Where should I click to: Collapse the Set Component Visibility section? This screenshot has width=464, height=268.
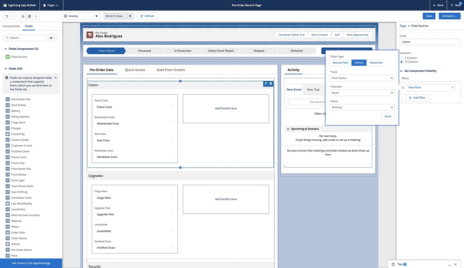click(402, 71)
